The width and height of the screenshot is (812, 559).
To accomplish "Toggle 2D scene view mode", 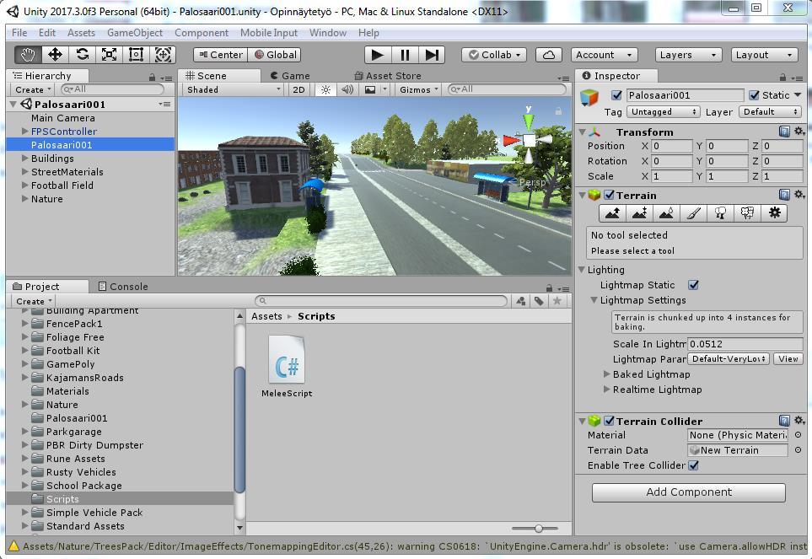I will click(298, 89).
